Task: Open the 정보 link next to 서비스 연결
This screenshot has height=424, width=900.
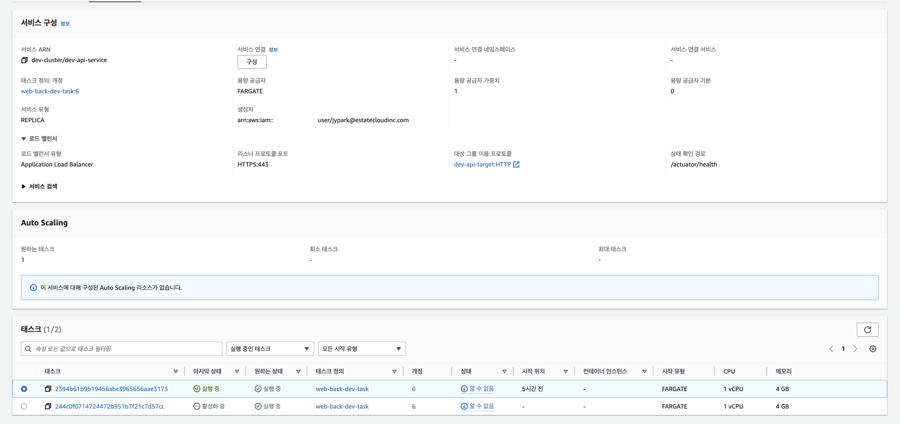Action: [x=273, y=50]
